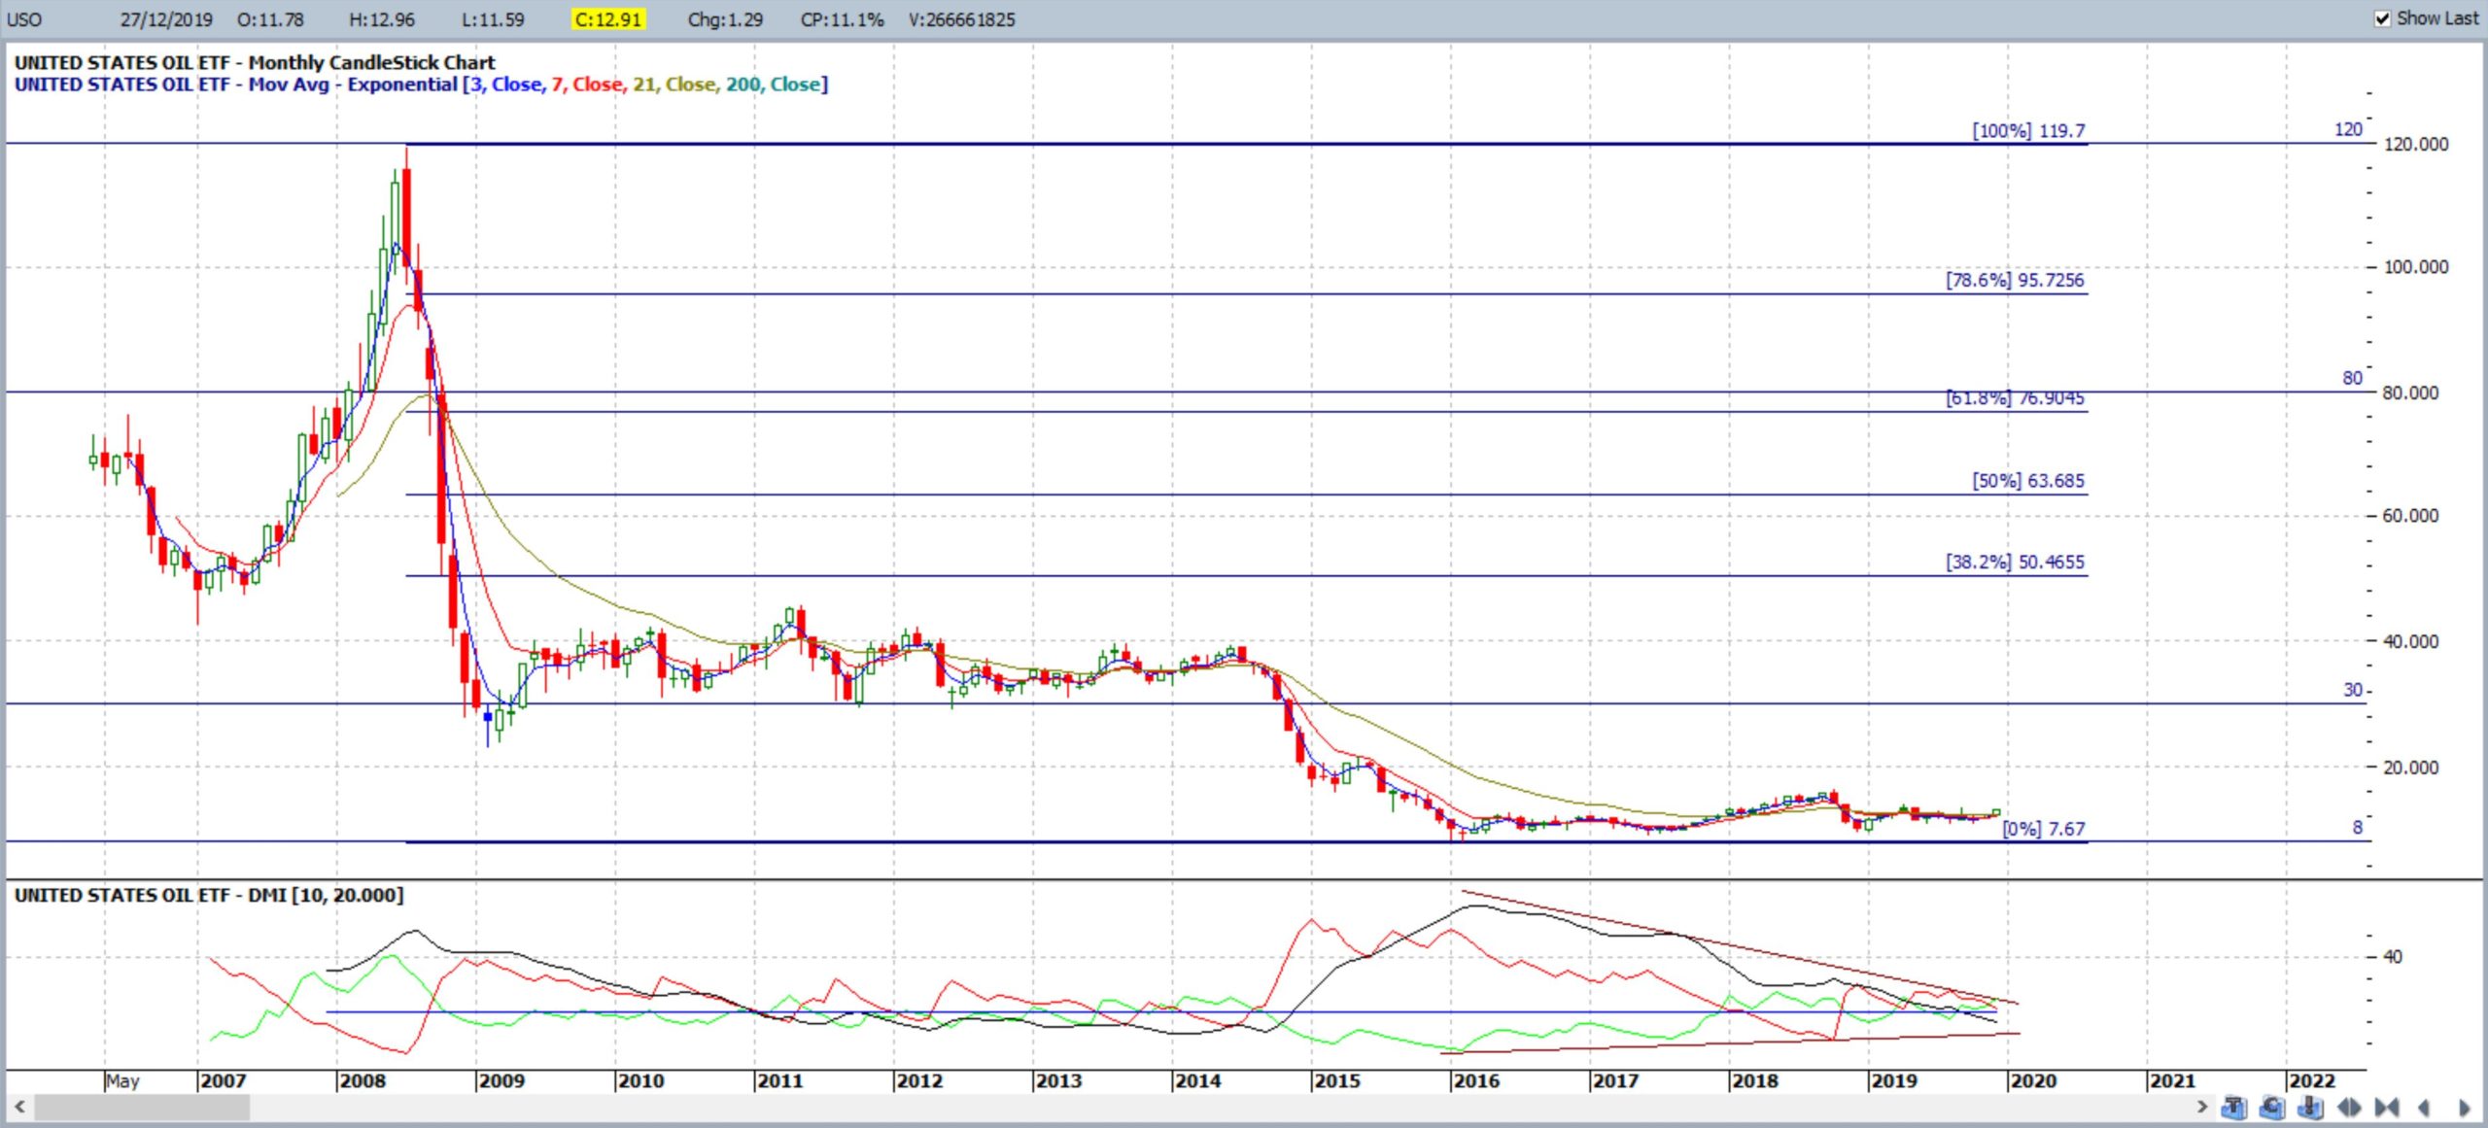The width and height of the screenshot is (2488, 1128).
Task: Click the horizontal line label 8
Action: pyautogui.click(x=2357, y=828)
